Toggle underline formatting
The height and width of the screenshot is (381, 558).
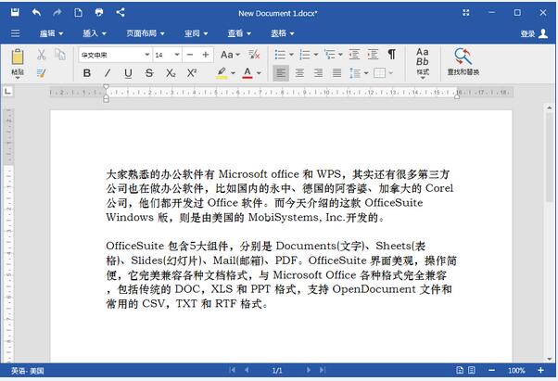coord(128,73)
